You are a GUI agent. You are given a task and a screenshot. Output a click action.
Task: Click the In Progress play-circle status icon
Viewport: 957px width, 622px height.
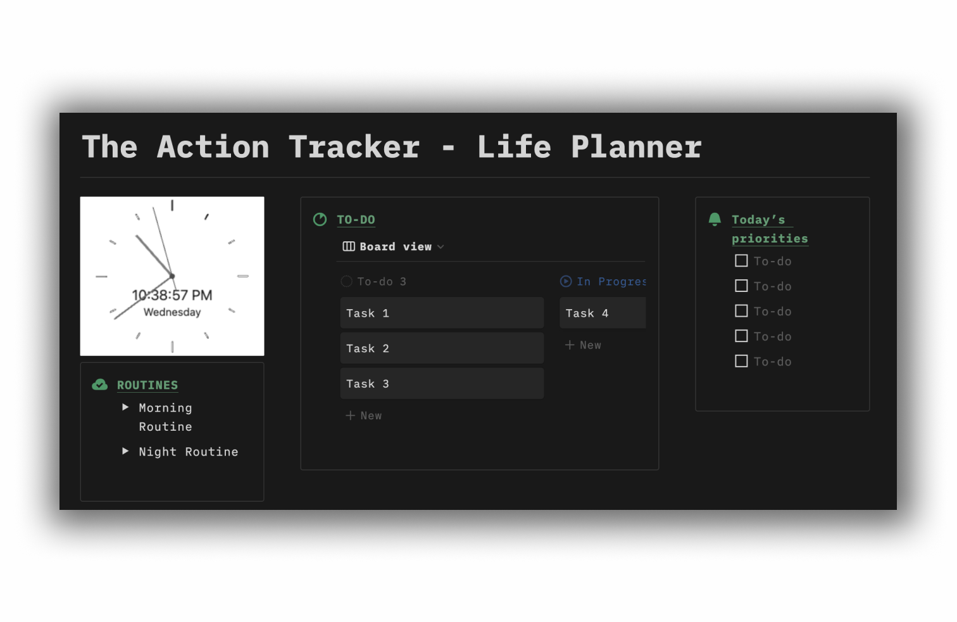[566, 281]
